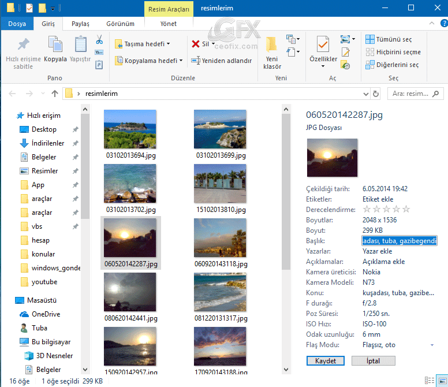Viewport: 448px width, 387px height.
Task: Open recent locations dropdown arrow
Action: [x=43, y=94]
